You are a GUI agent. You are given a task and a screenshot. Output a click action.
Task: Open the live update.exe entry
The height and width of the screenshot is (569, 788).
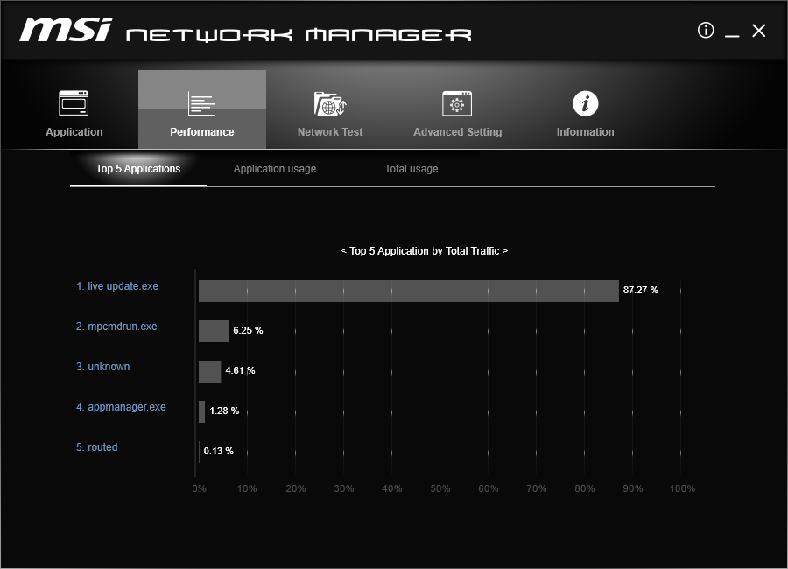[x=117, y=286]
